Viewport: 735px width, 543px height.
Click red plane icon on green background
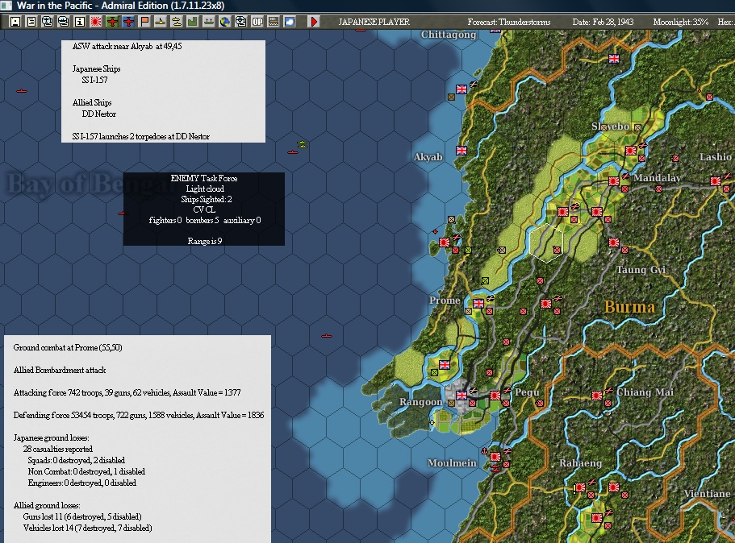112,22
